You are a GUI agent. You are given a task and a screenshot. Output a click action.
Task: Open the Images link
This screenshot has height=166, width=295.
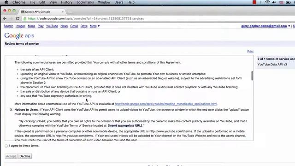coord(20,26)
